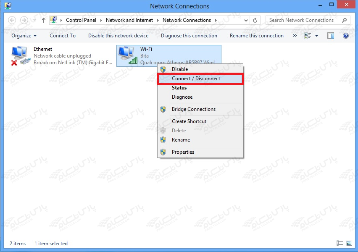Click the Search Network Connections field
This screenshot has width=358, height=252.
pyautogui.click(x=305, y=20)
